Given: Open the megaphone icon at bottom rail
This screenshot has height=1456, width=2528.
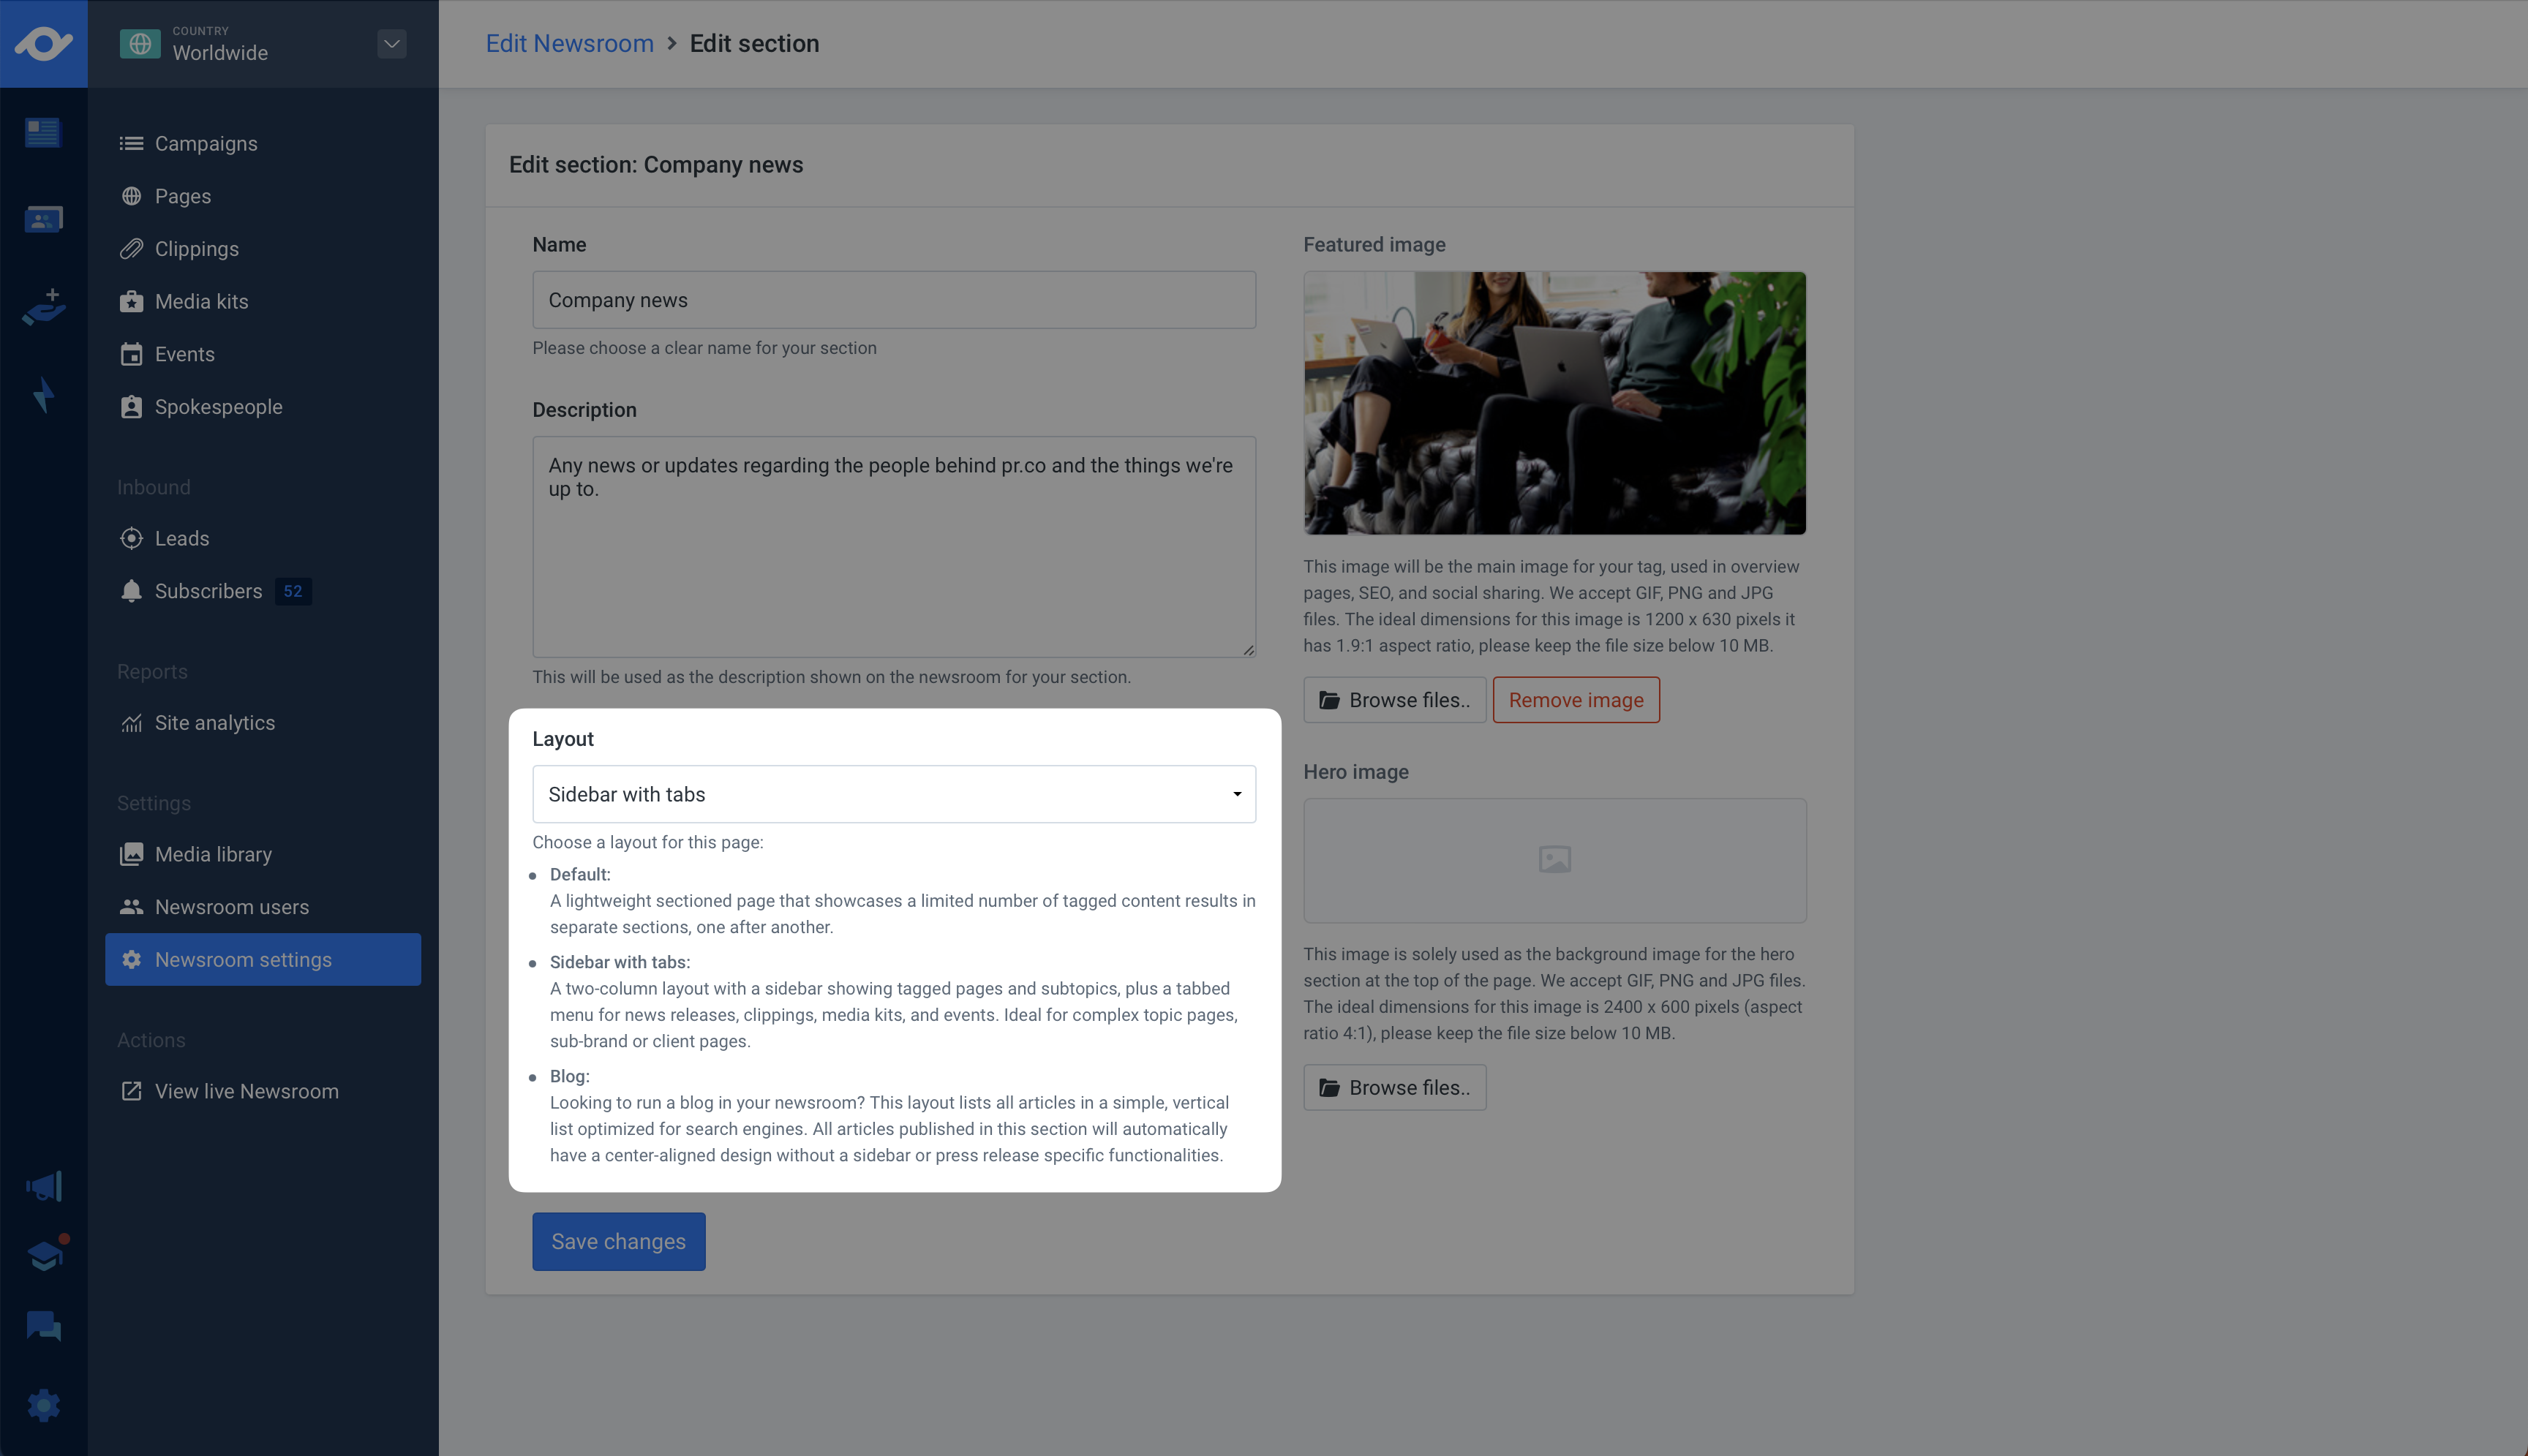Looking at the screenshot, I should [43, 1187].
